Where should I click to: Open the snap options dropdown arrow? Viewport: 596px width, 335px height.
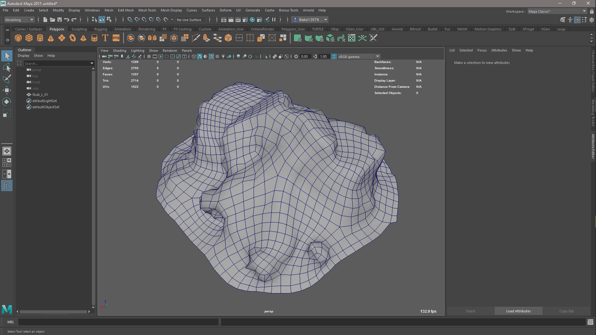(x=172, y=20)
